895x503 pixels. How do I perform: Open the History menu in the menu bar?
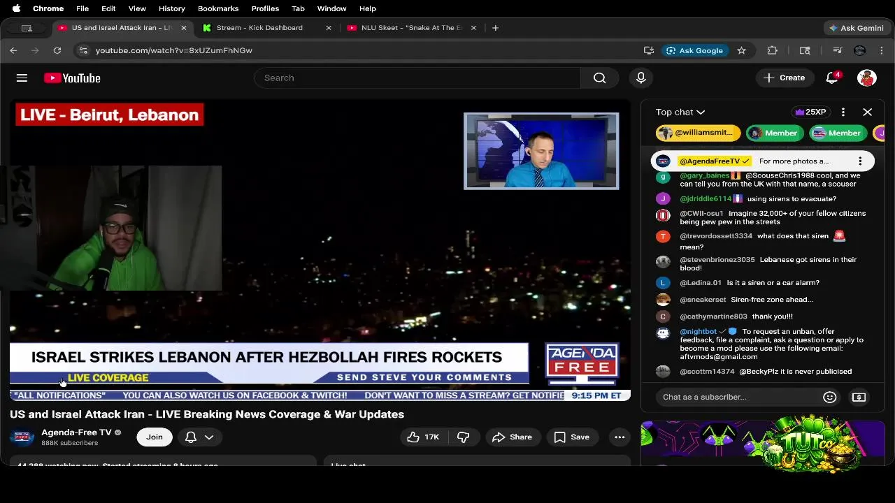coord(171,8)
